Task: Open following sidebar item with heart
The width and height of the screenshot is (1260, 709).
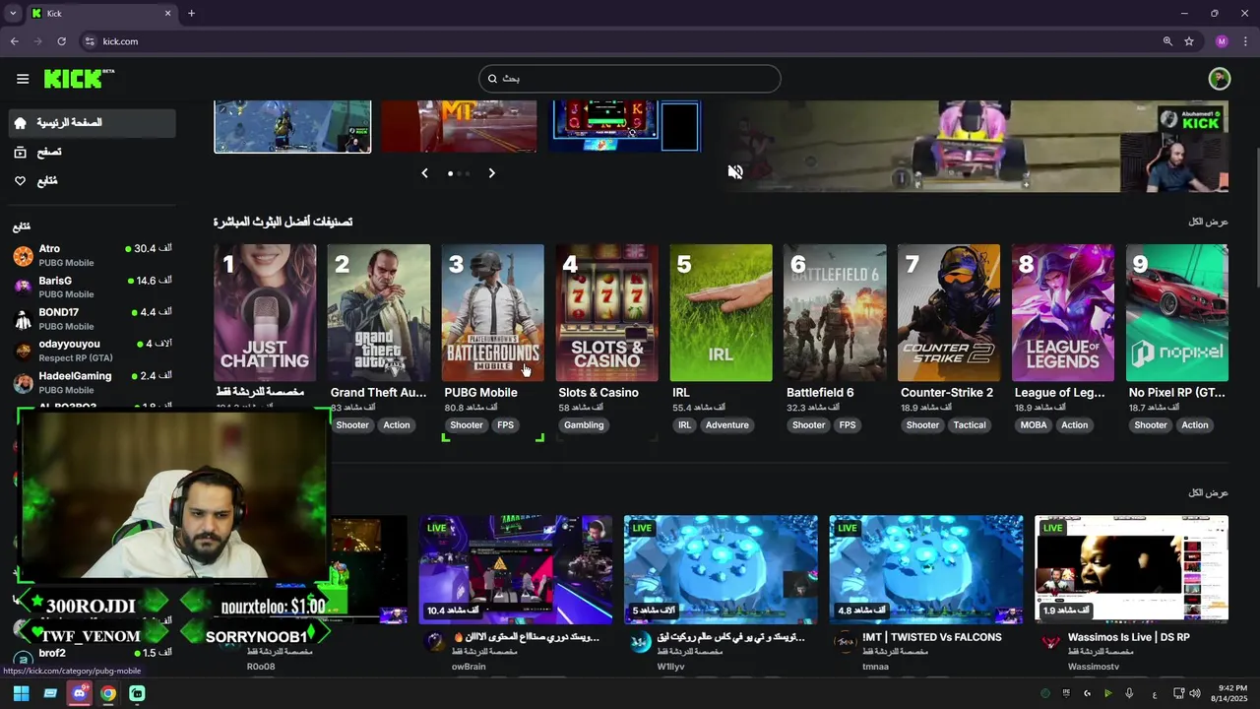Action: pyautogui.click(x=93, y=181)
